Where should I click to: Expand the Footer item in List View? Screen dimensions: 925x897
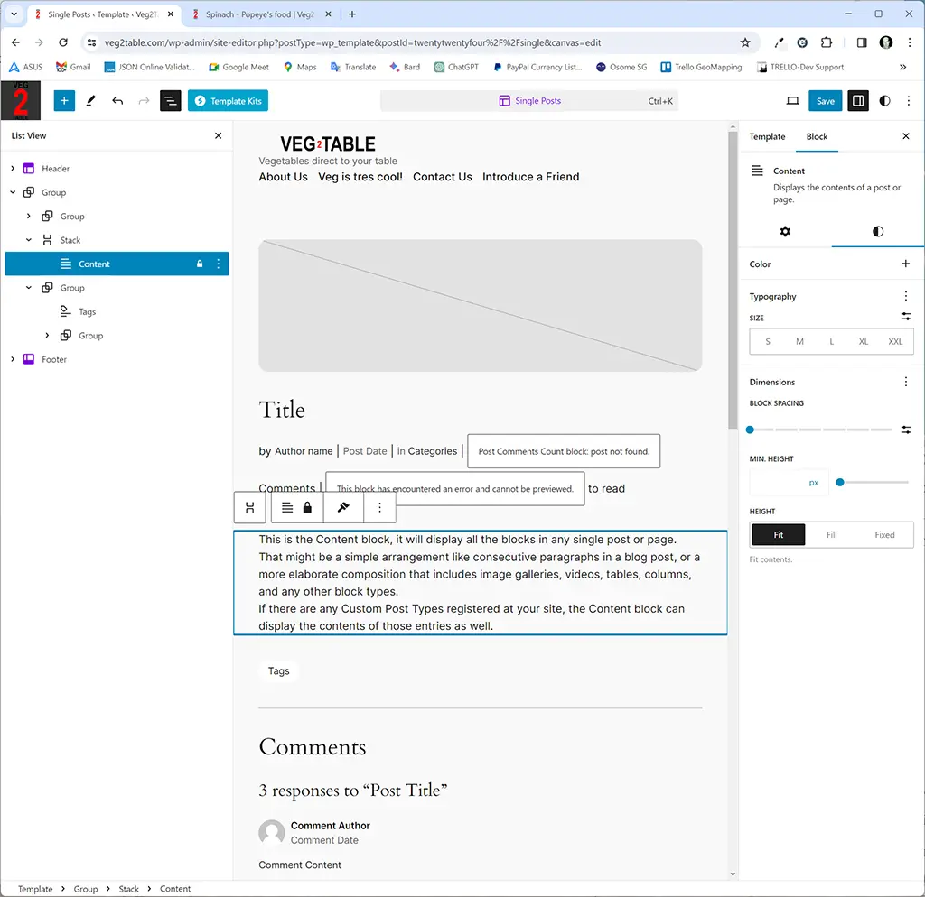13,359
